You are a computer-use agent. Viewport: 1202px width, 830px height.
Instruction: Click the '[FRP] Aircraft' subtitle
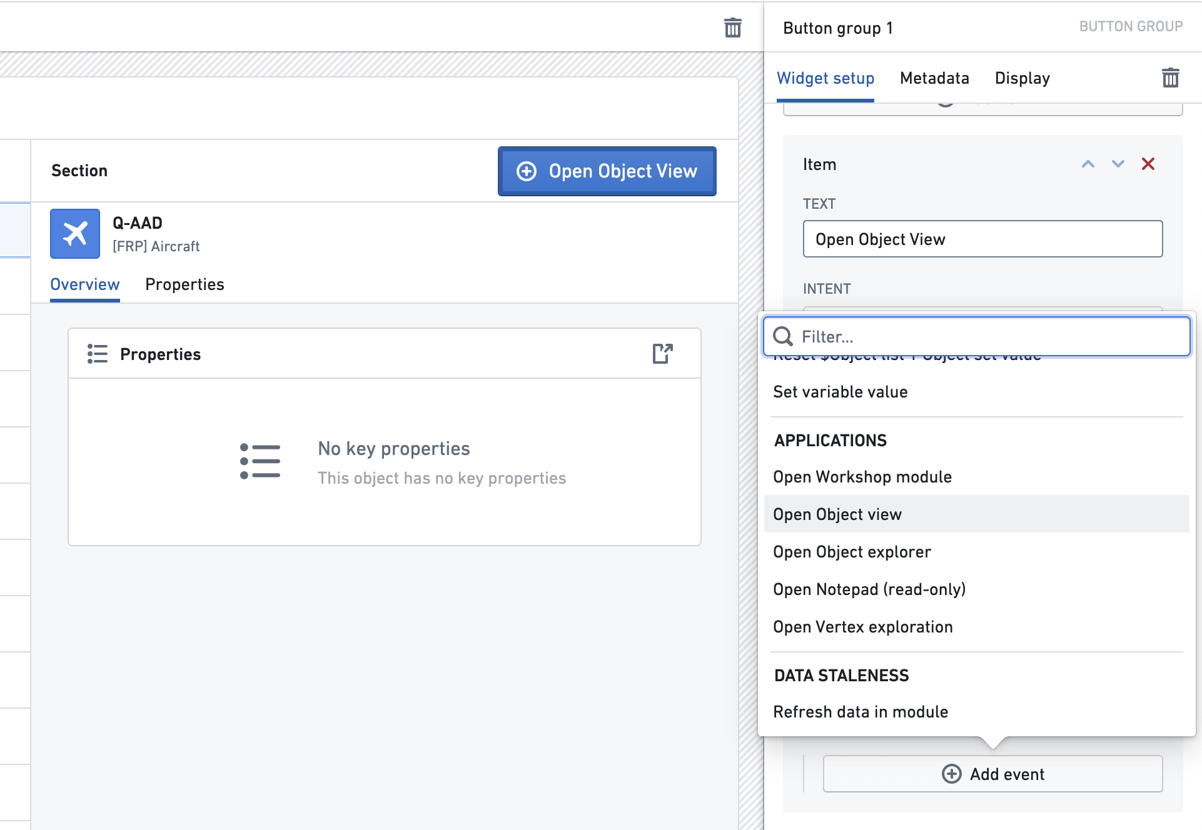point(156,246)
